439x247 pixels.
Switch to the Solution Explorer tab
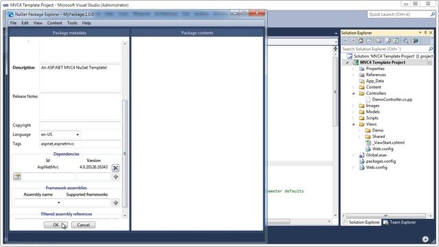361,222
